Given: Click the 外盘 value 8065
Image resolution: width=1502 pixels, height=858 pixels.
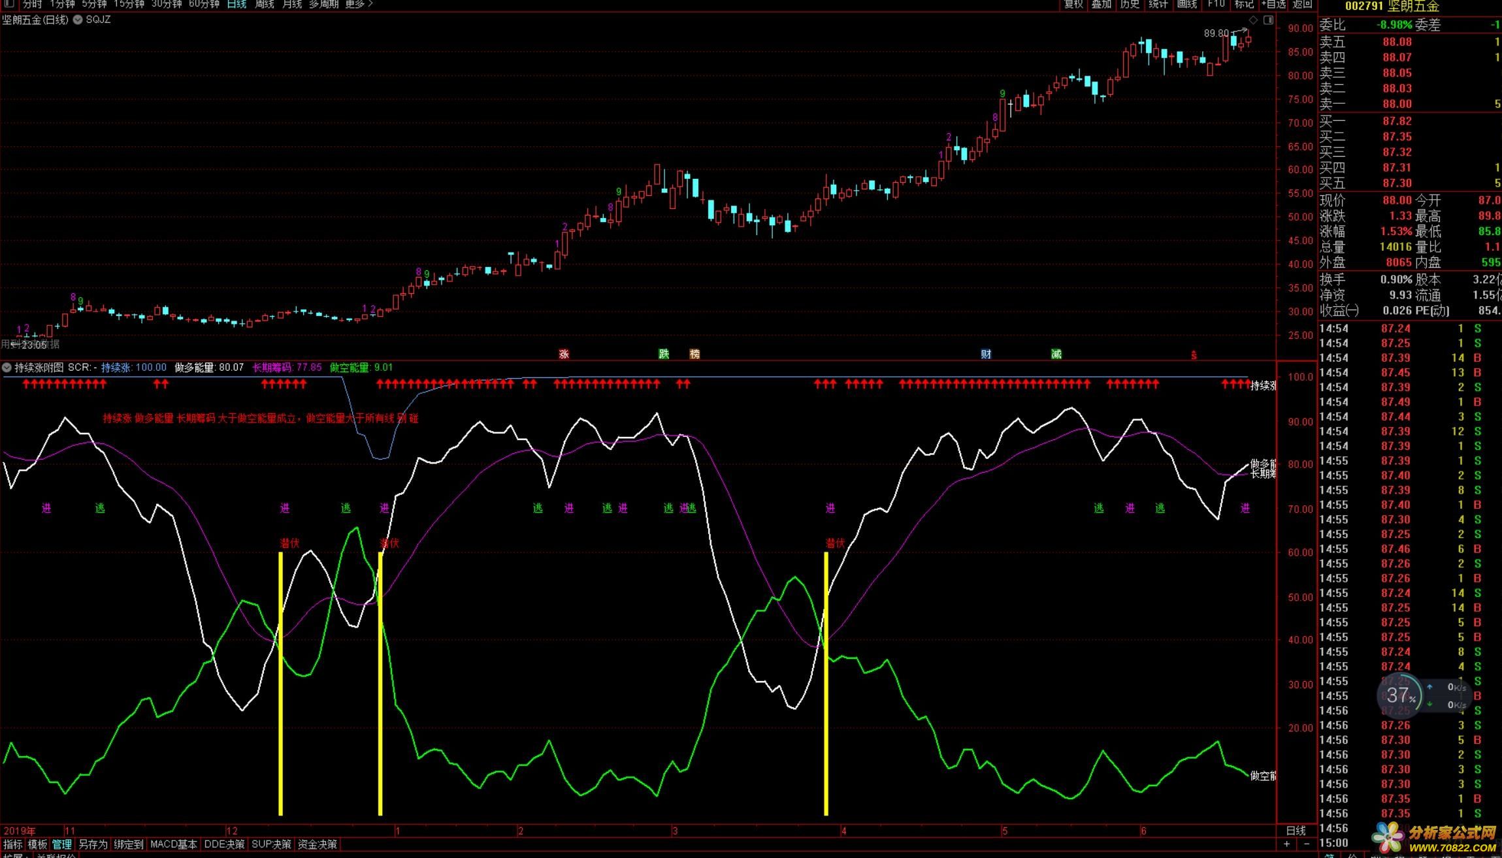Looking at the screenshot, I should (x=1399, y=262).
